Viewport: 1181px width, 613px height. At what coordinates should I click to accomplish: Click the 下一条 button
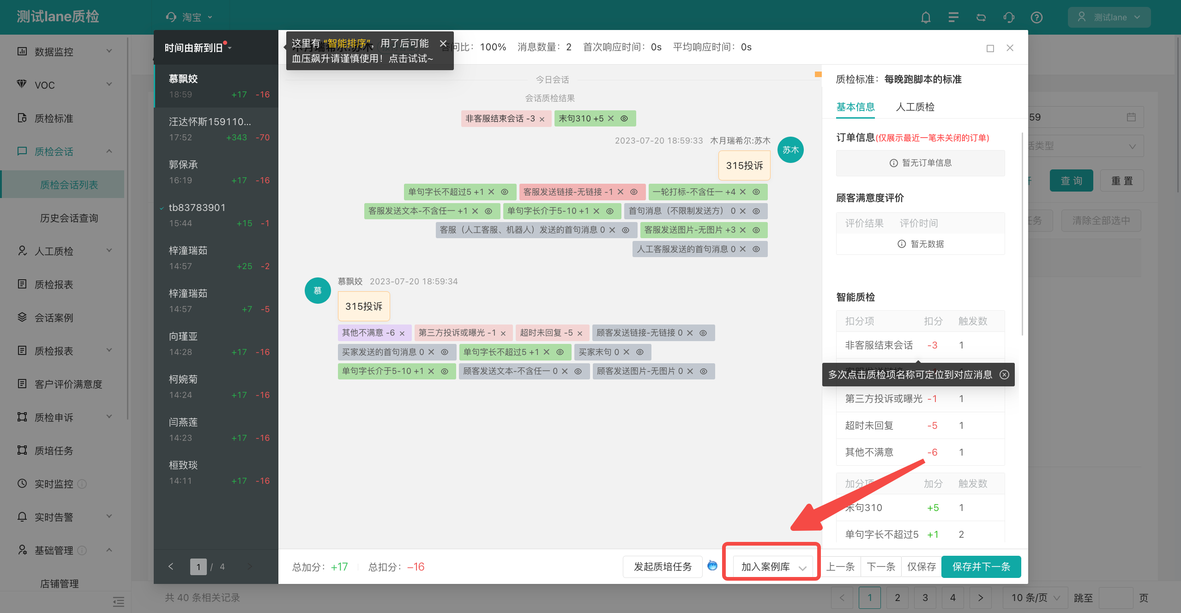tap(881, 566)
